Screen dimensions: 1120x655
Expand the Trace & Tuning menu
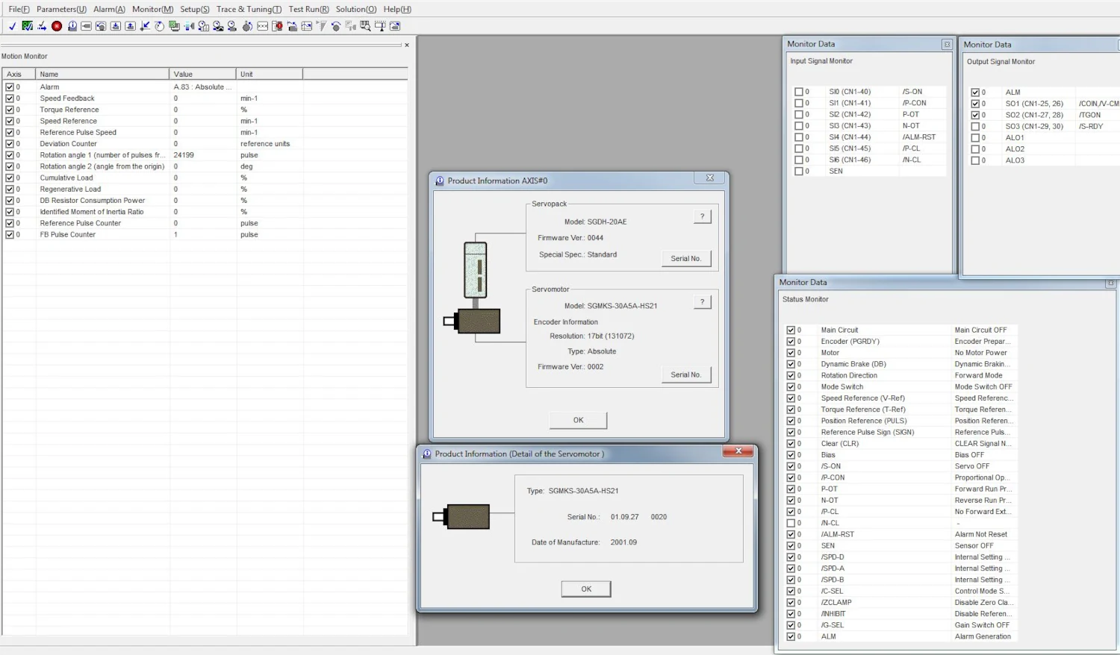click(249, 9)
